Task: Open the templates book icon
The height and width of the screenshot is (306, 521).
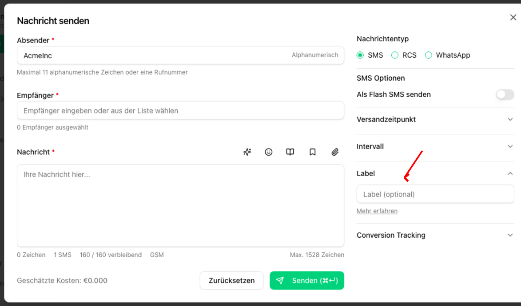Action: (290, 152)
